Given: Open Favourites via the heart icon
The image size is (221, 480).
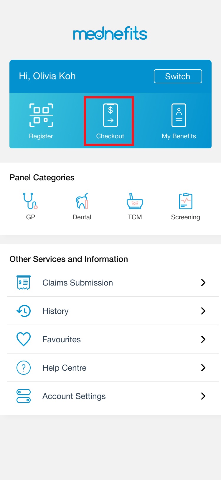Looking at the screenshot, I should pyautogui.click(x=24, y=339).
